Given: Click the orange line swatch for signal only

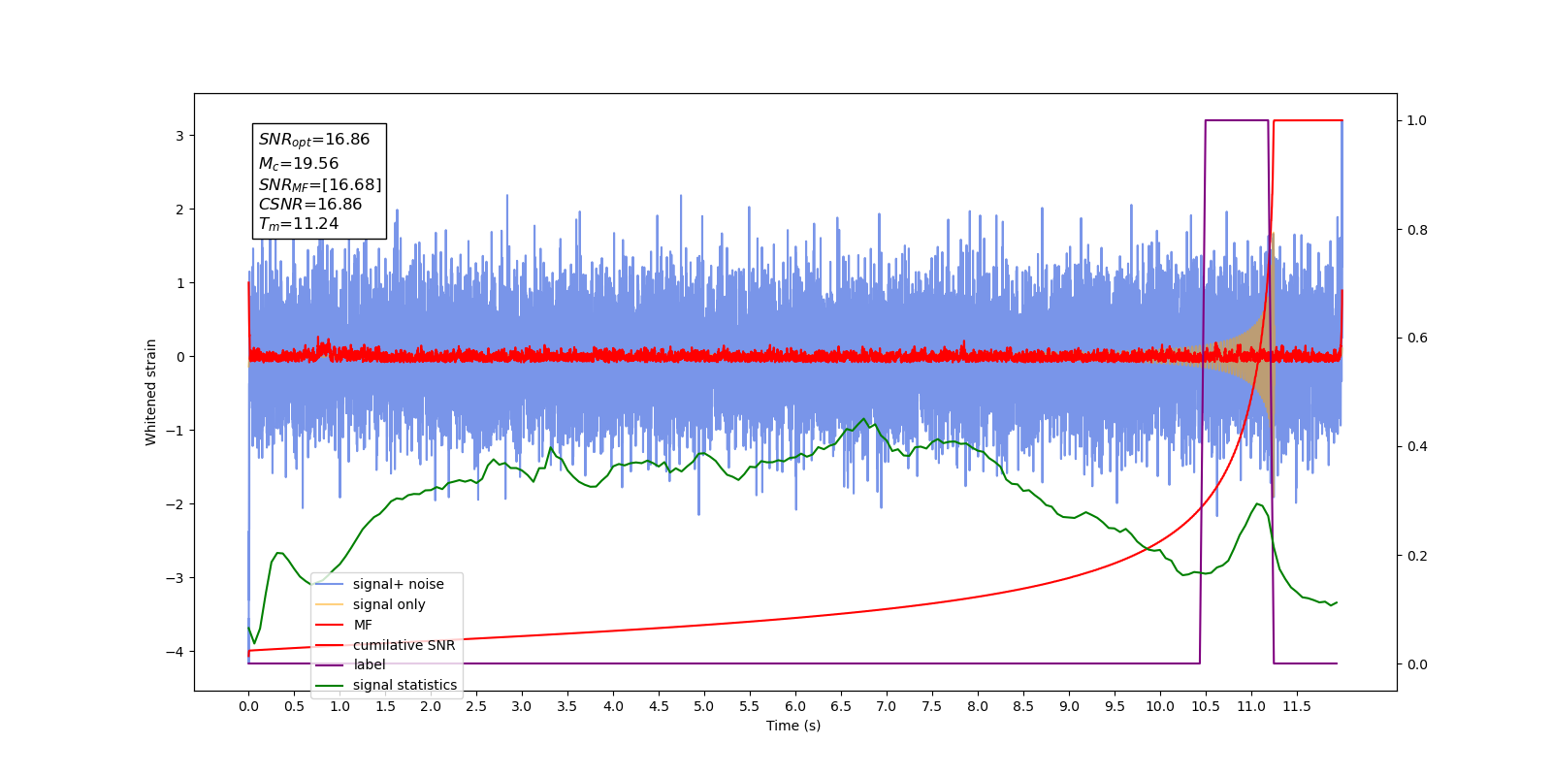Looking at the screenshot, I should pyautogui.click(x=330, y=604).
